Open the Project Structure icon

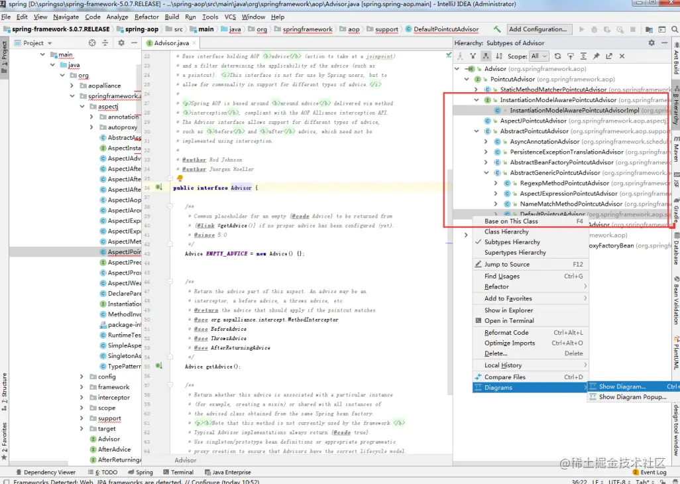point(650,29)
